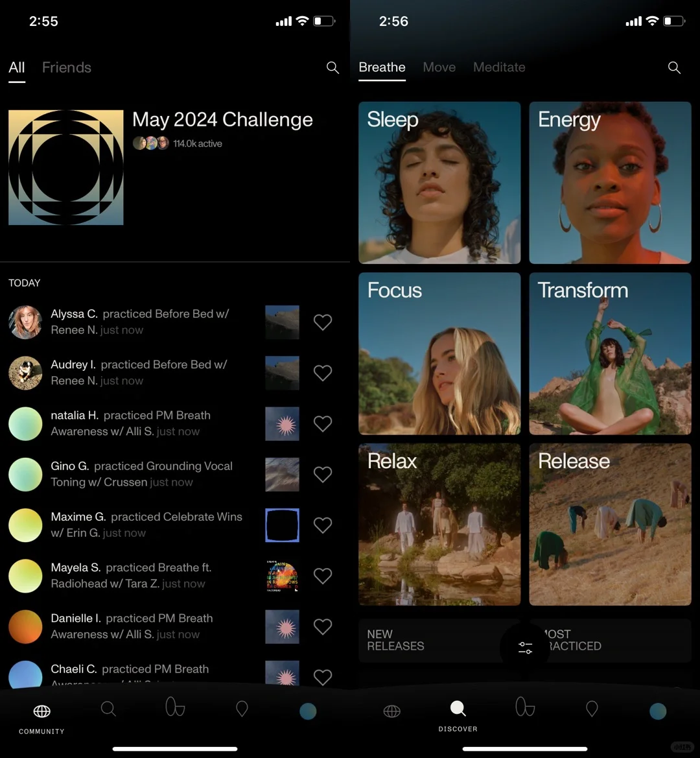
Task: Open 'Maxime G.' name in feed
Action: [78, 517]
